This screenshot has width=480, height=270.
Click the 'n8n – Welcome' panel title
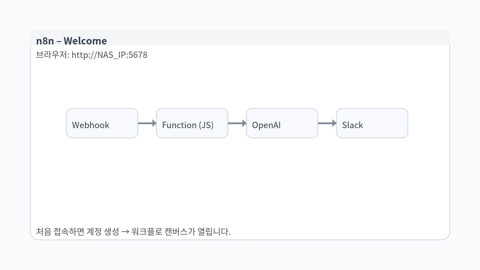pos(71,41)
